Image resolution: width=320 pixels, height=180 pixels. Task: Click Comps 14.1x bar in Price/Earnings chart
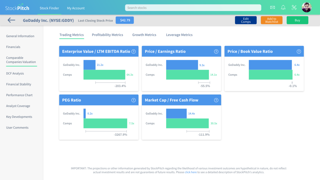(188, 75)
